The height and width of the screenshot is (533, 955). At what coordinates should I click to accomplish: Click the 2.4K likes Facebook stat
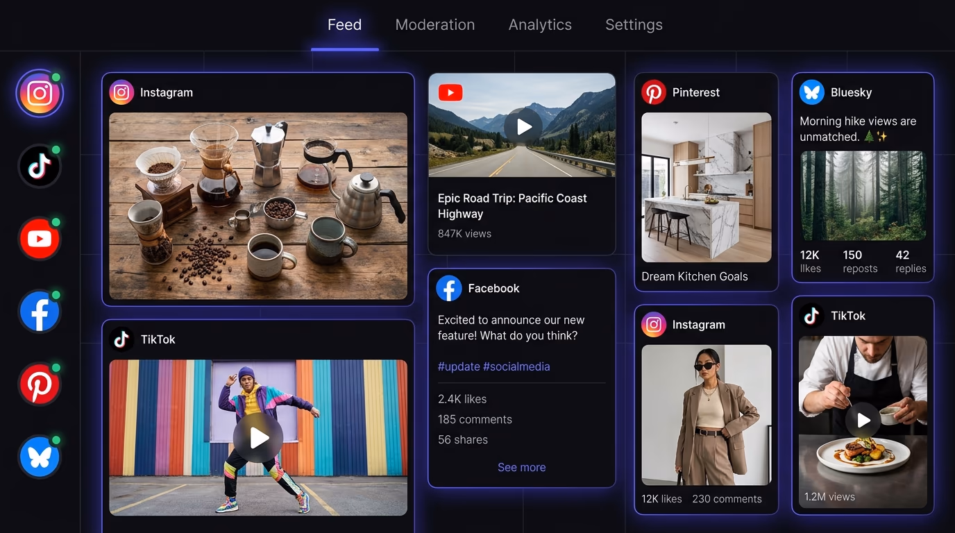point(462,399)
